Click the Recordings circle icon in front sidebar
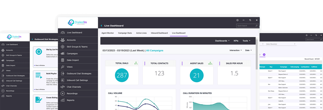 click(62, 93)
